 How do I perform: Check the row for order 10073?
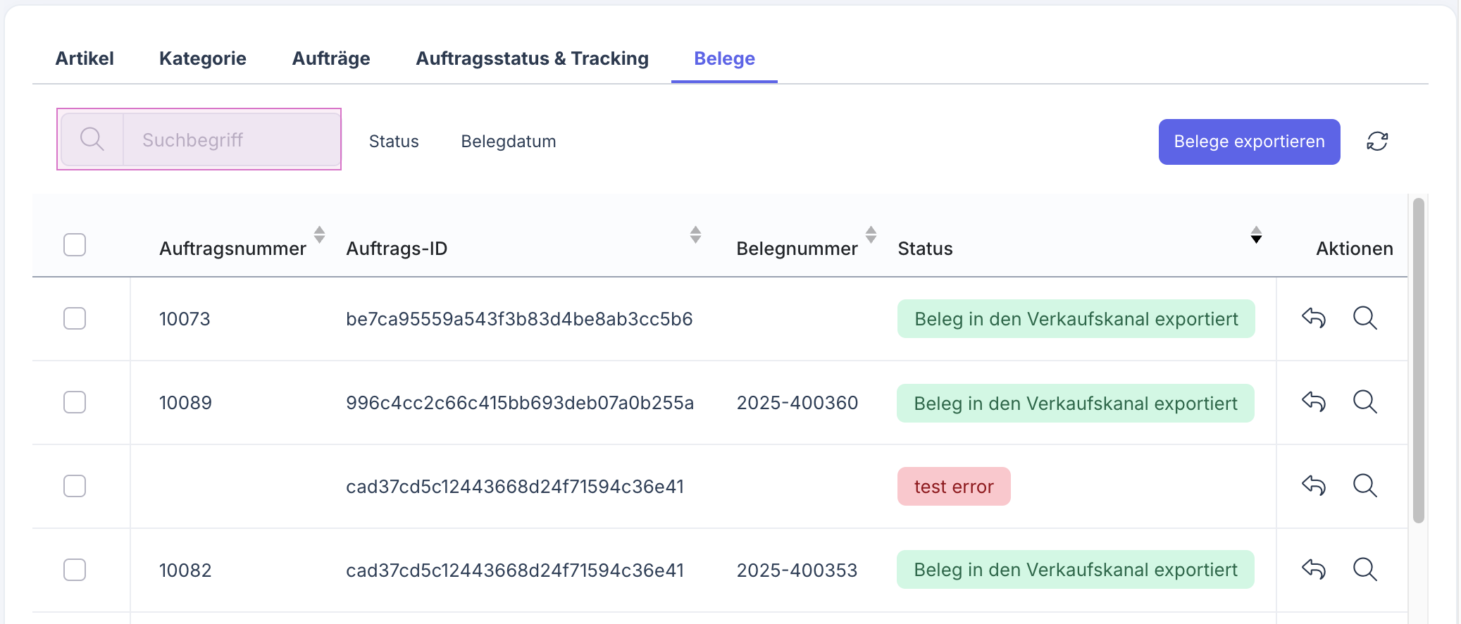pyautogui.click(x=75, y=318)
